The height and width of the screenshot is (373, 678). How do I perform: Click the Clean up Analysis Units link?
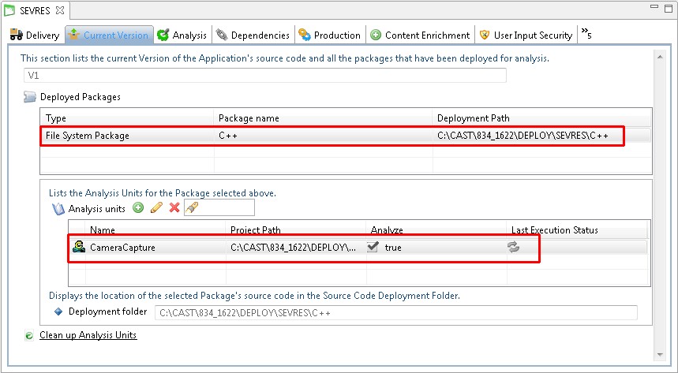(x=88, y=335)
